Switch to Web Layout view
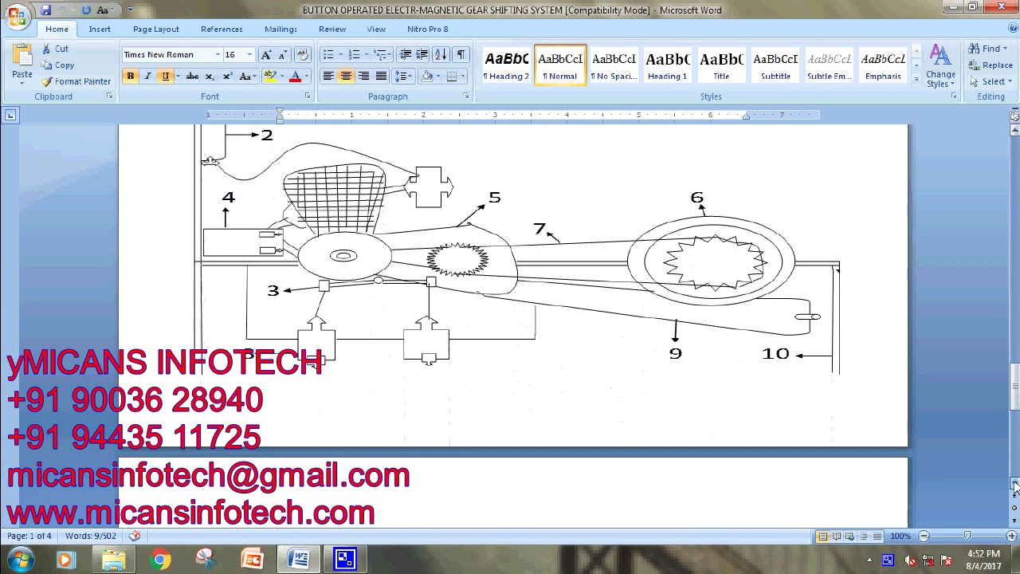This screenshot has width=1020, height=574. 850,537
